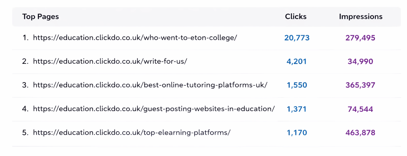The image size is (407, 156).
Task: Open the best-online-tutoring-platforms-uk link
Action: pos(150,85)
